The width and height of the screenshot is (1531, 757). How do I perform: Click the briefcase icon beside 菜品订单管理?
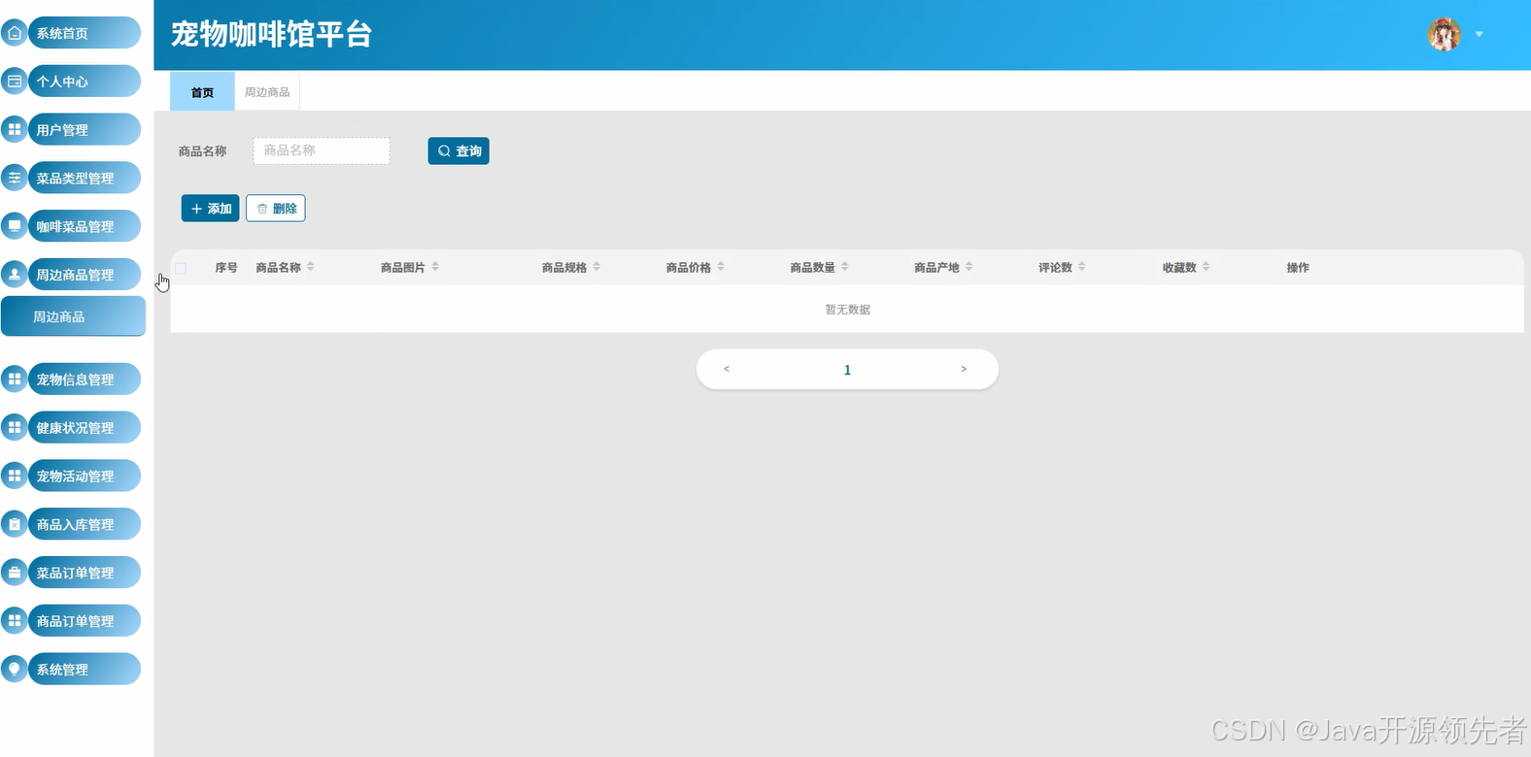15,573
